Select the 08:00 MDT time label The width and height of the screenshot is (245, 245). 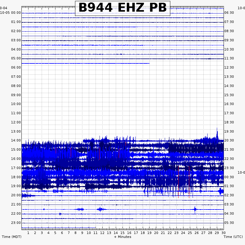[16, 86]
